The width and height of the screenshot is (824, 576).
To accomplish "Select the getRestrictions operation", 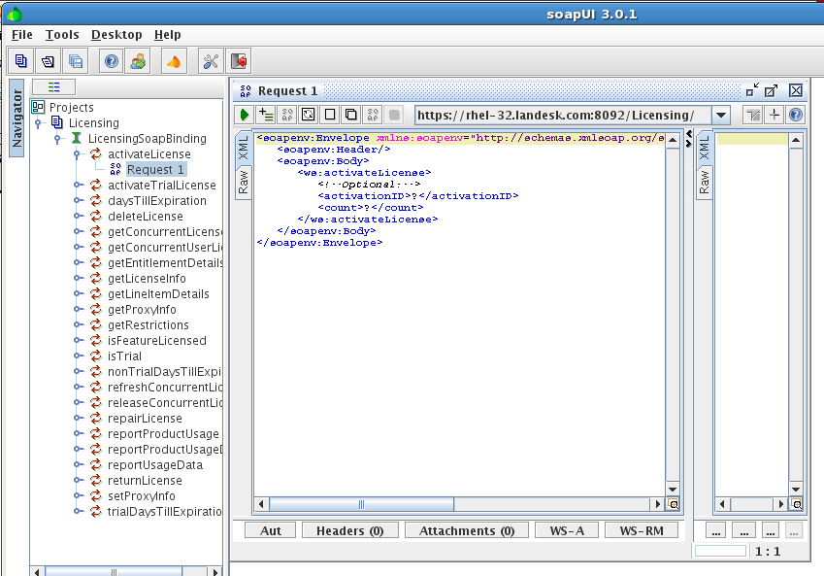I will click(148, 325).
